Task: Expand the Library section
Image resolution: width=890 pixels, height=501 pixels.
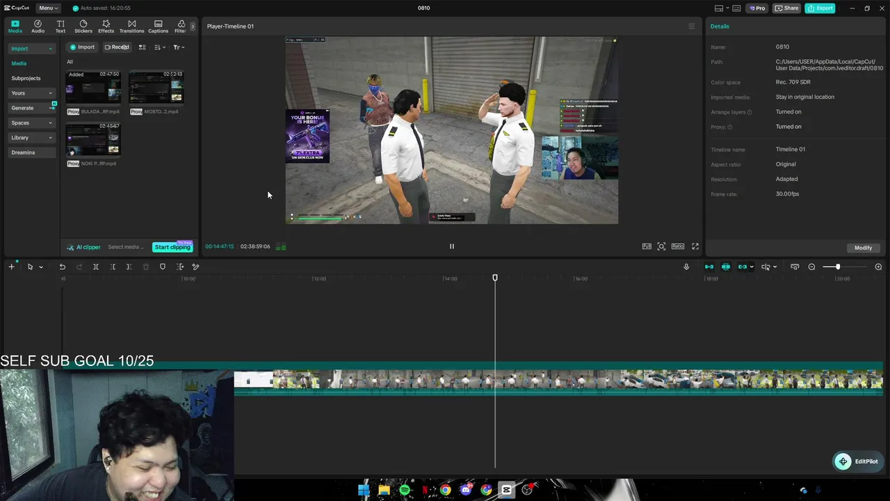Action: tap(32, 138)
